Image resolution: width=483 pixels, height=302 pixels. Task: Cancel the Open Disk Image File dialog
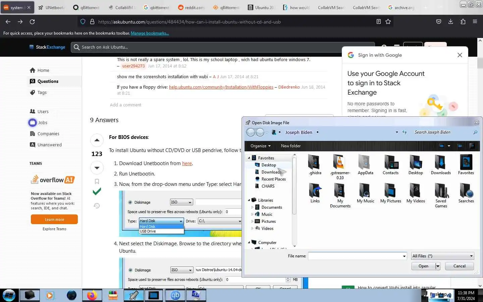(460, 266)
